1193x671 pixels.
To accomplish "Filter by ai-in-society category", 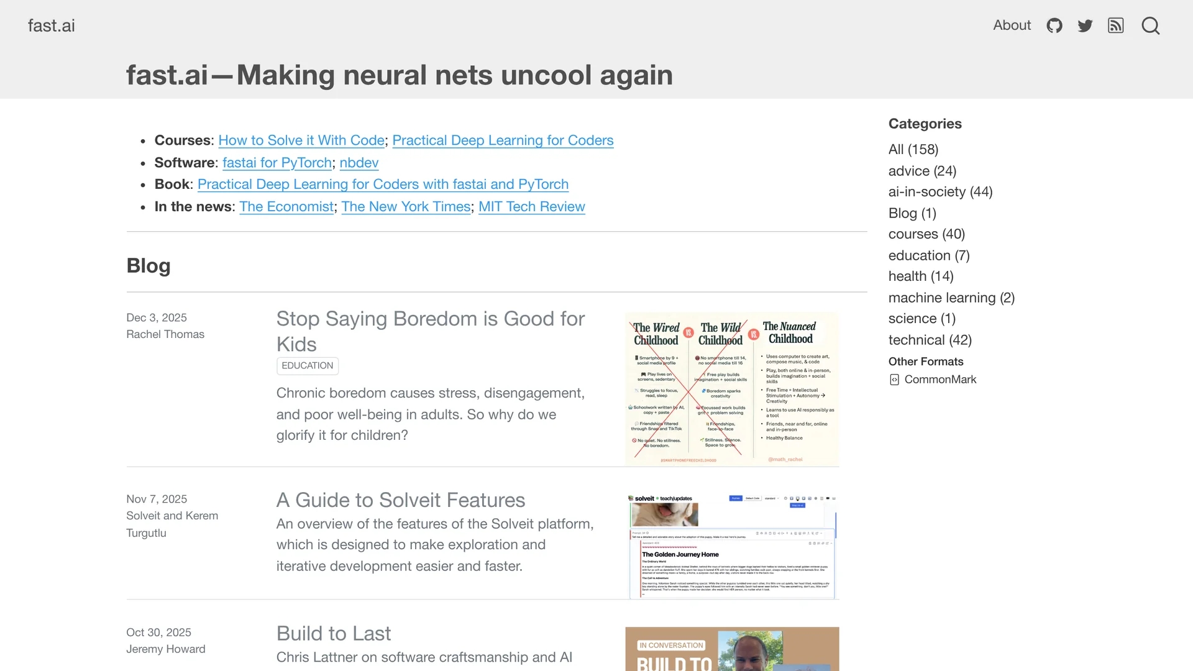I will 940,192.
